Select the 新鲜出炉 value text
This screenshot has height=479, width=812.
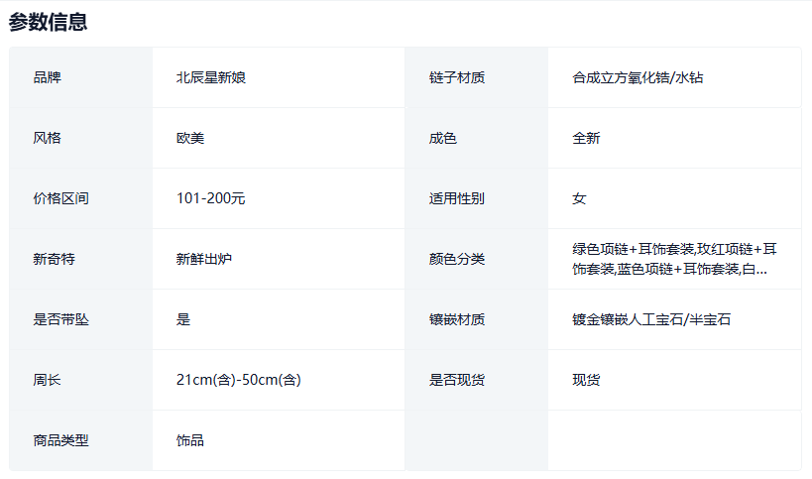[x=204, y=259]
